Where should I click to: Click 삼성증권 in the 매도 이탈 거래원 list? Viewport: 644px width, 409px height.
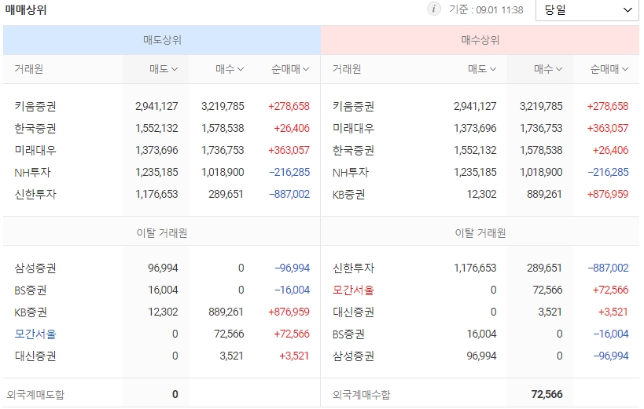coord(35,268)
